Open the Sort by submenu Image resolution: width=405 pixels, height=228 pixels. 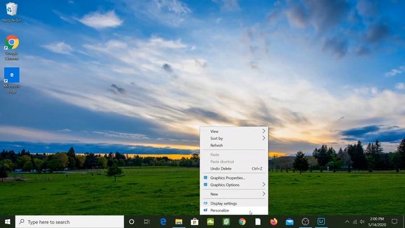pos(234,138)
